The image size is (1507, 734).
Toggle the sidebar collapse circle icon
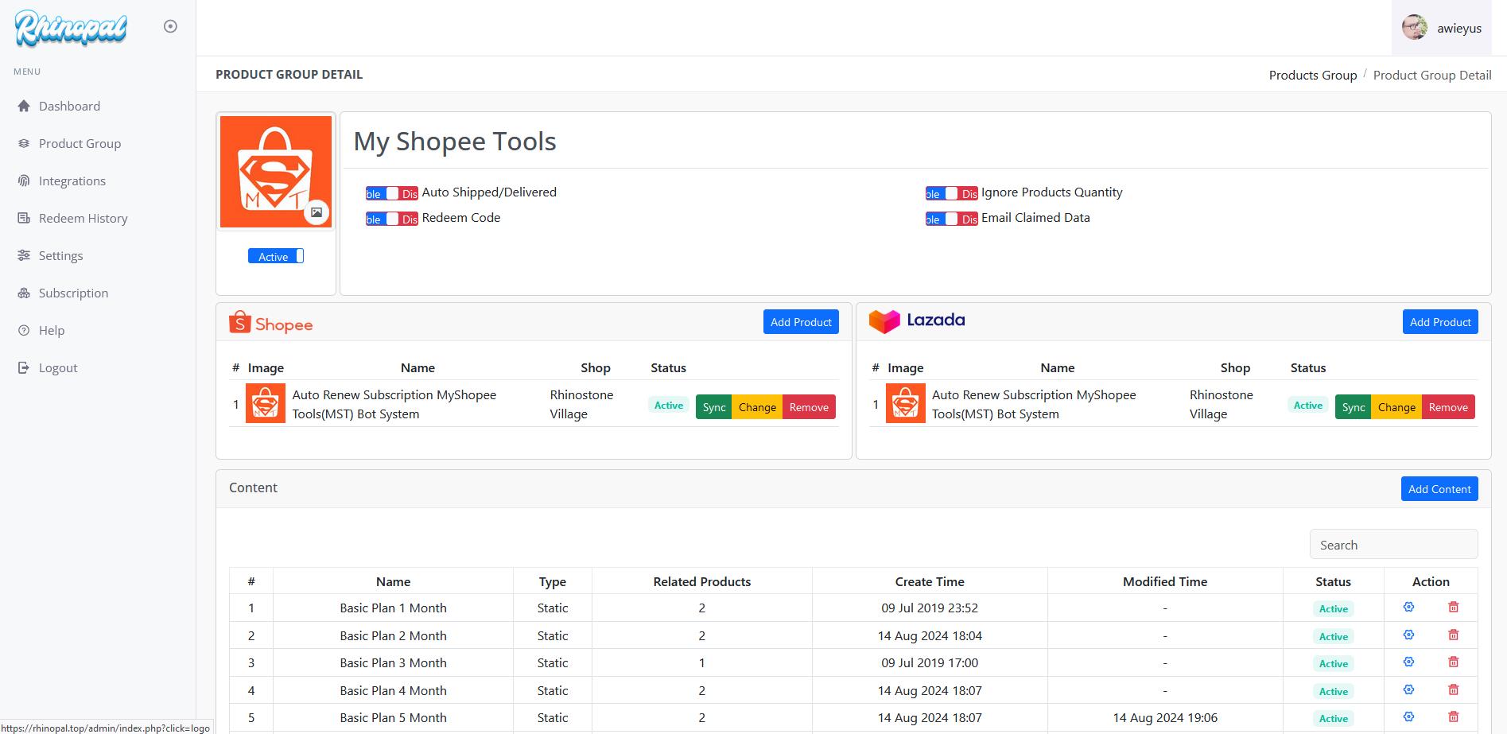170,26
